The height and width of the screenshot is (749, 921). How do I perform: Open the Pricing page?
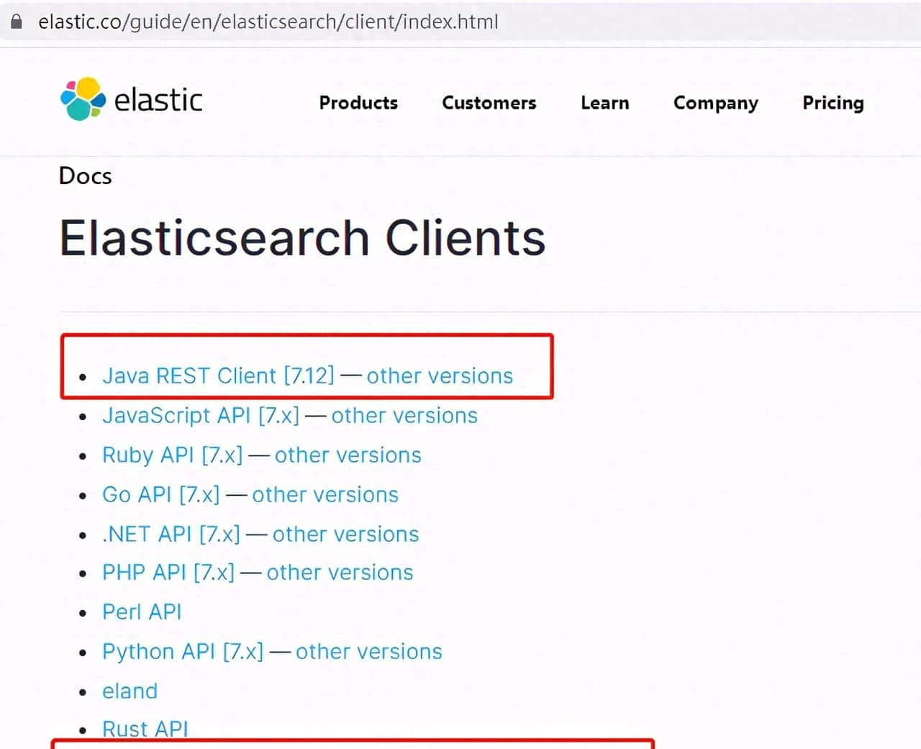[832, 103]
